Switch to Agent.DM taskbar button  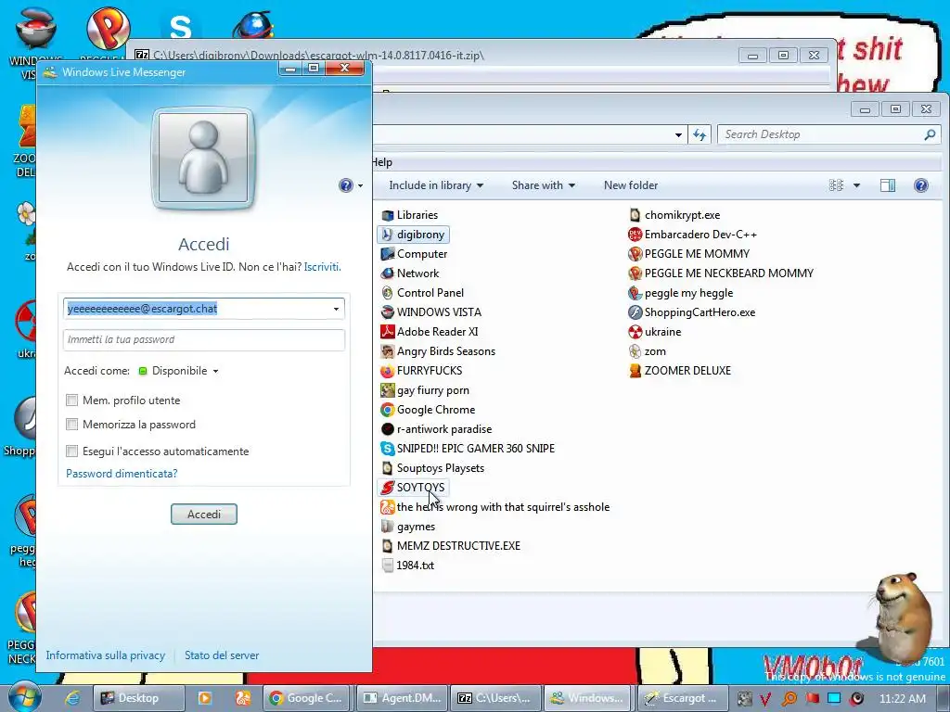[403, 698]
